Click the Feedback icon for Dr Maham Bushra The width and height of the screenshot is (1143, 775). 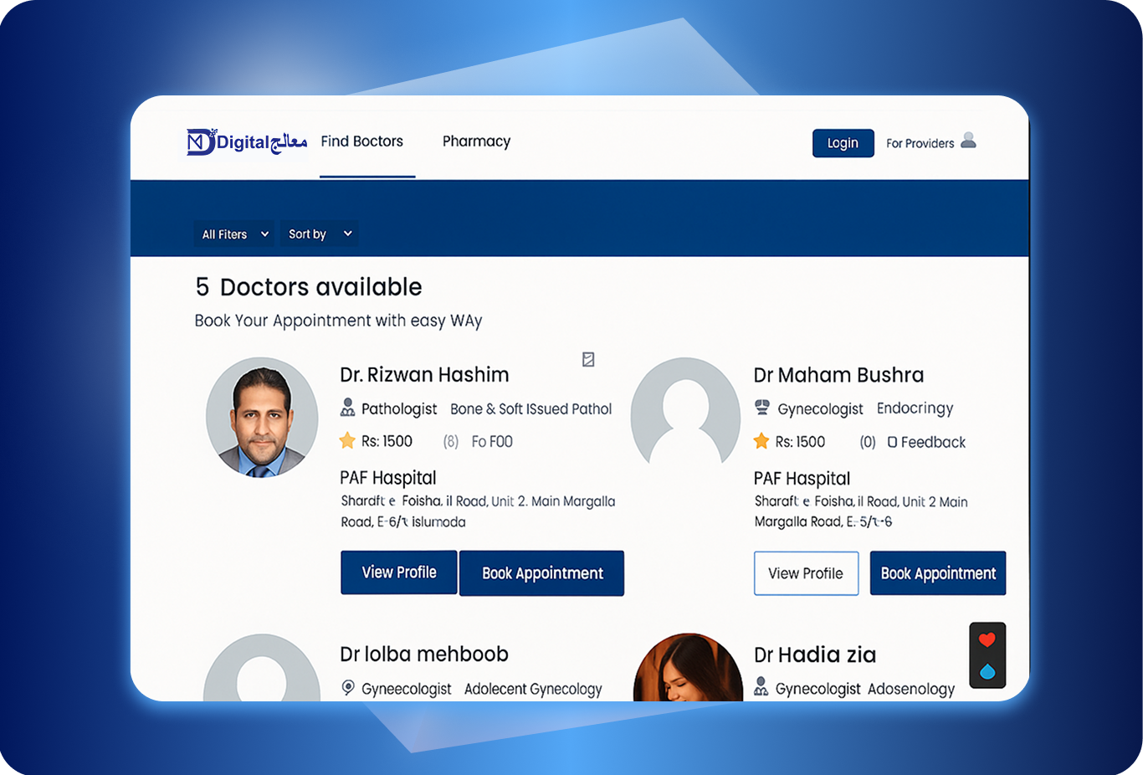pos(892,442)
